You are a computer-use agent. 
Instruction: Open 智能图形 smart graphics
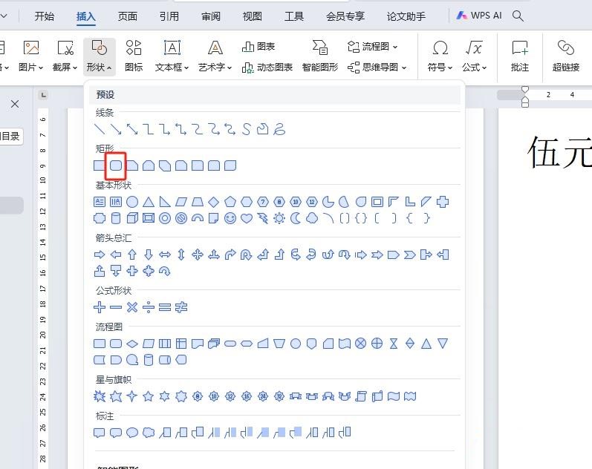point(320,56)
